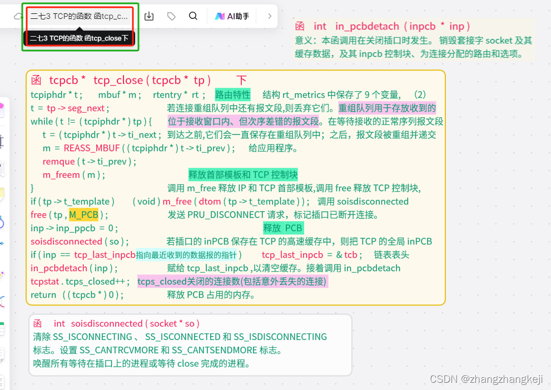Click the line 'while ( t != ( tcpiphdr * ) tp ) {'

click(91, 122)
